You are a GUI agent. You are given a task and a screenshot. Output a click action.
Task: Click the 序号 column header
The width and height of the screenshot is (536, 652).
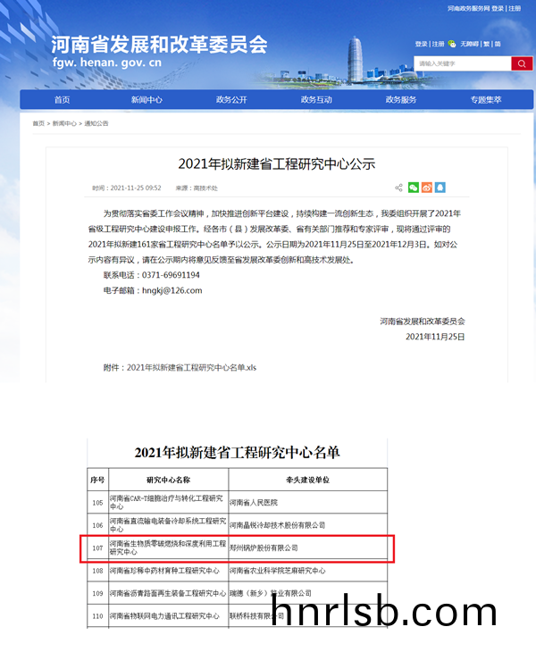[97, 480]
